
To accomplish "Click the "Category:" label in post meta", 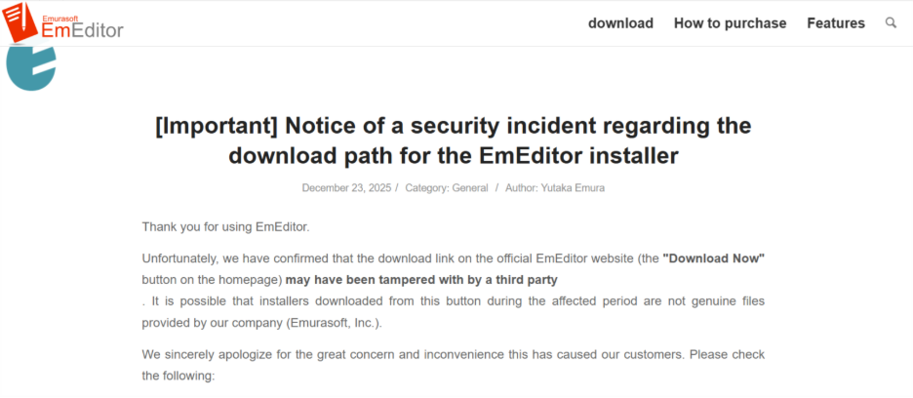I will pos(427,188).
